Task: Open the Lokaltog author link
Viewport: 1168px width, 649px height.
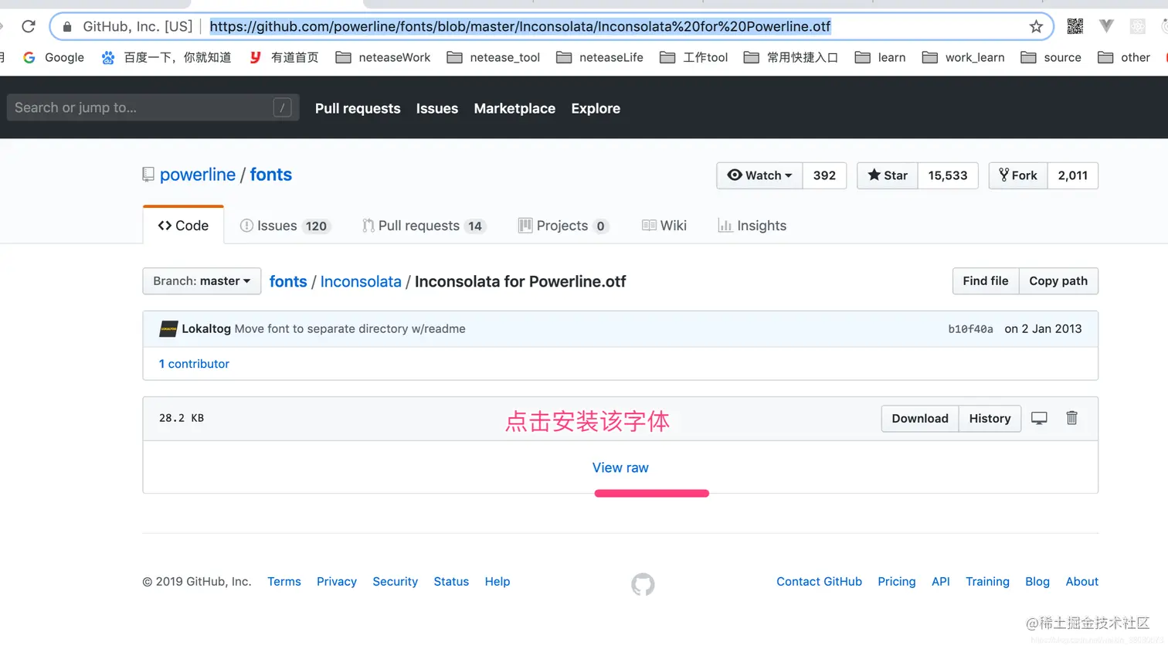Action: (206, 329)
